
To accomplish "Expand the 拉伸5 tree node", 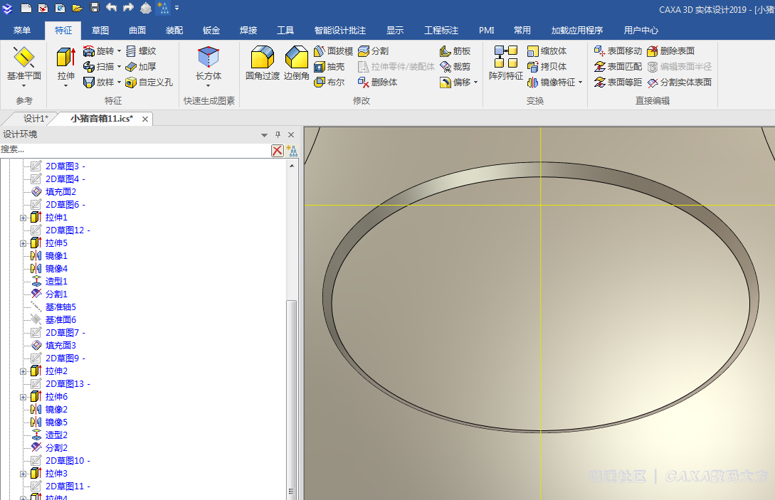I will coord(23,243).
